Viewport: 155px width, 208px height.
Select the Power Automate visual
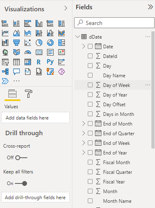5,81
